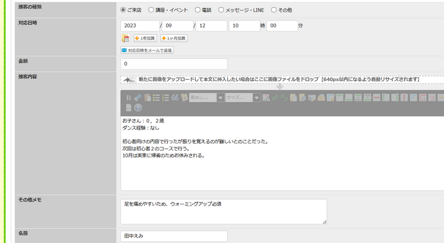Image resolution: width=444 pixels, height=243 pixels.
Task: Insert a bulleted list in the editor
Action: (156, 98)
